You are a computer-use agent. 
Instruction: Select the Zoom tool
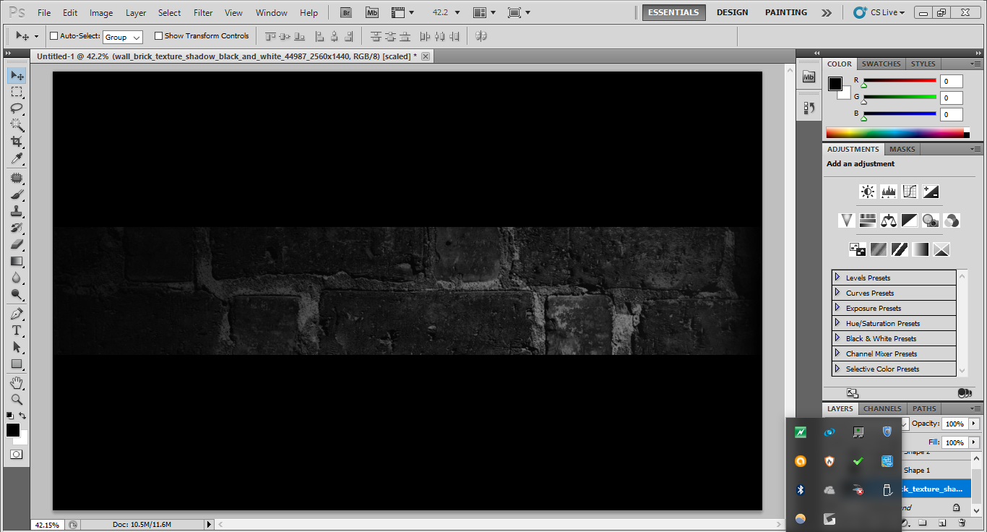[17, 399]
